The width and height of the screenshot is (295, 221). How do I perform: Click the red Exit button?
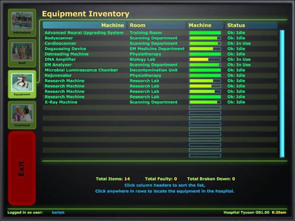pyautogui.click(x=22, y=168)
